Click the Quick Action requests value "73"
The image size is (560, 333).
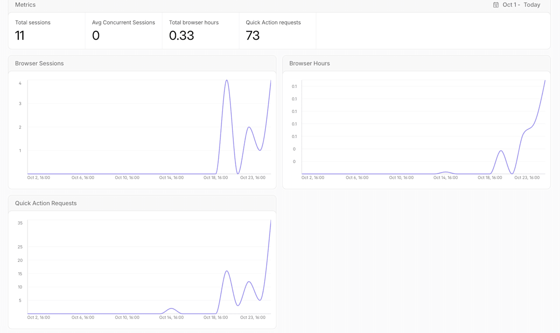point(252,35)
